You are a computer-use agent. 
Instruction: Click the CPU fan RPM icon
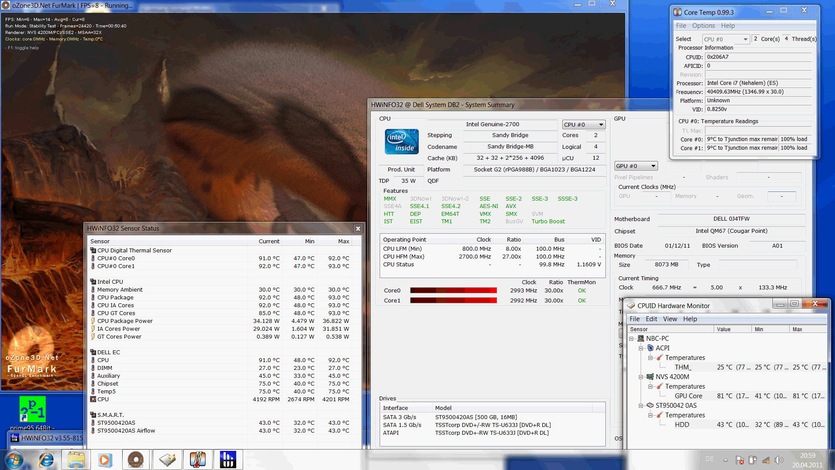pyautogui.click(x=93, y=399)
